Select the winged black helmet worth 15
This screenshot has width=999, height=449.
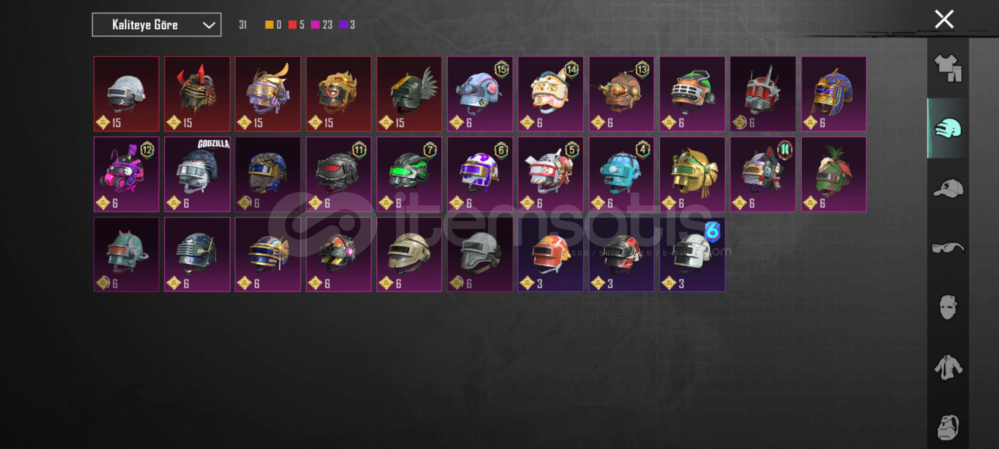pos(409,94)
